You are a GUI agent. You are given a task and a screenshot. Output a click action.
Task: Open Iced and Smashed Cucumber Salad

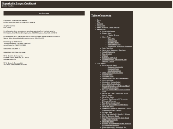point(115,105)
